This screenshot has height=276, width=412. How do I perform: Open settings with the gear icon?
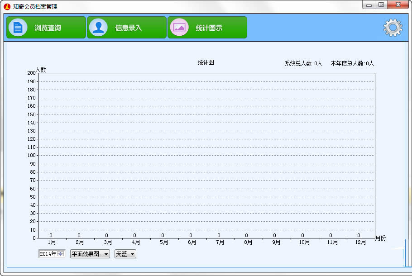[x=393, y=28]
